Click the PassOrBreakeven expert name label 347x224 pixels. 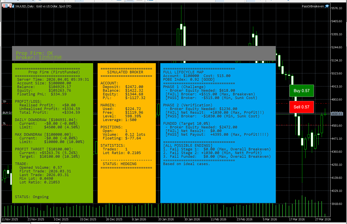tap(313, 6)
